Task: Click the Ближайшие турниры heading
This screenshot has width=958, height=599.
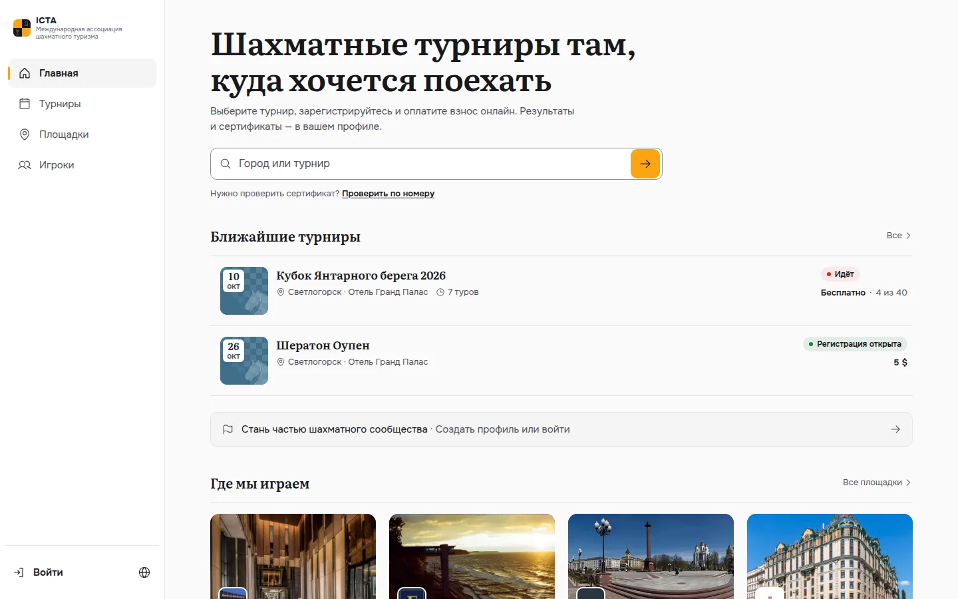Action: coord(285,237)
